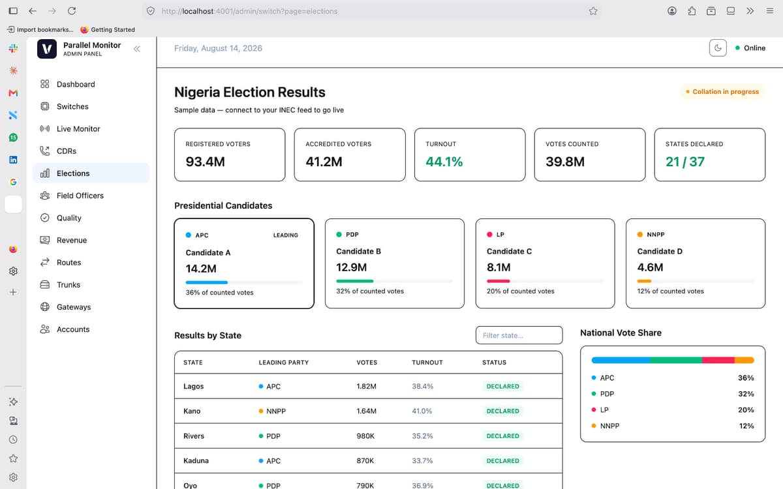Click the Collation in progress badge
Viewport: 783px width, 489px height.
tap(722, 92)
